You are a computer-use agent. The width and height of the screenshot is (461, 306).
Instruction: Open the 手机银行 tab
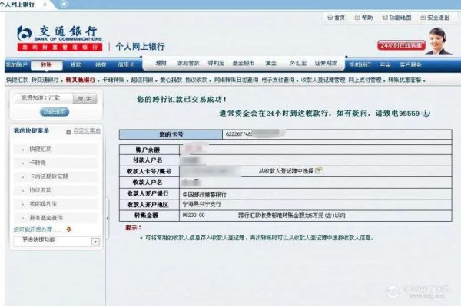coord(360,65)
